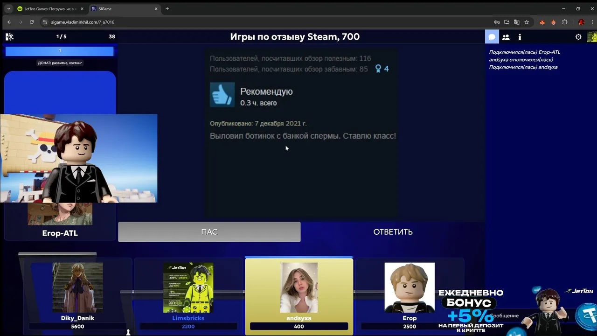Click the round counter 1 / 5

(61, 36)
